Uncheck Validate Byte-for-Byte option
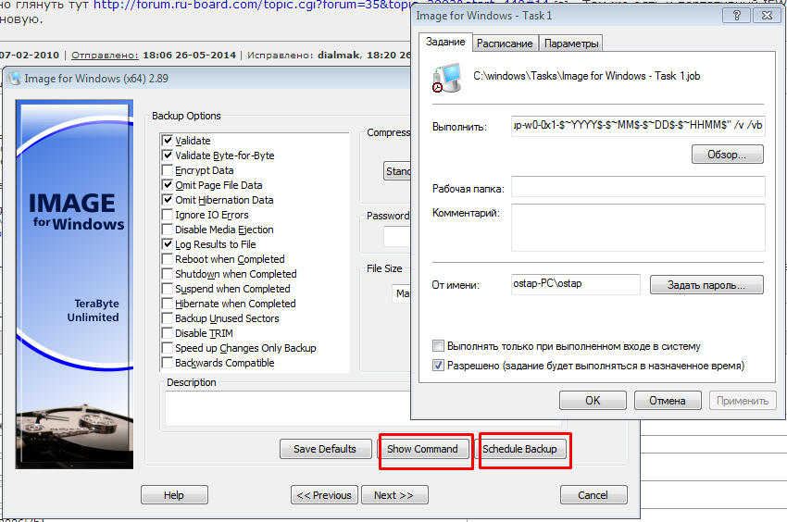The height and width of the screenshot is (522, 787). click(x=168, y=155)
